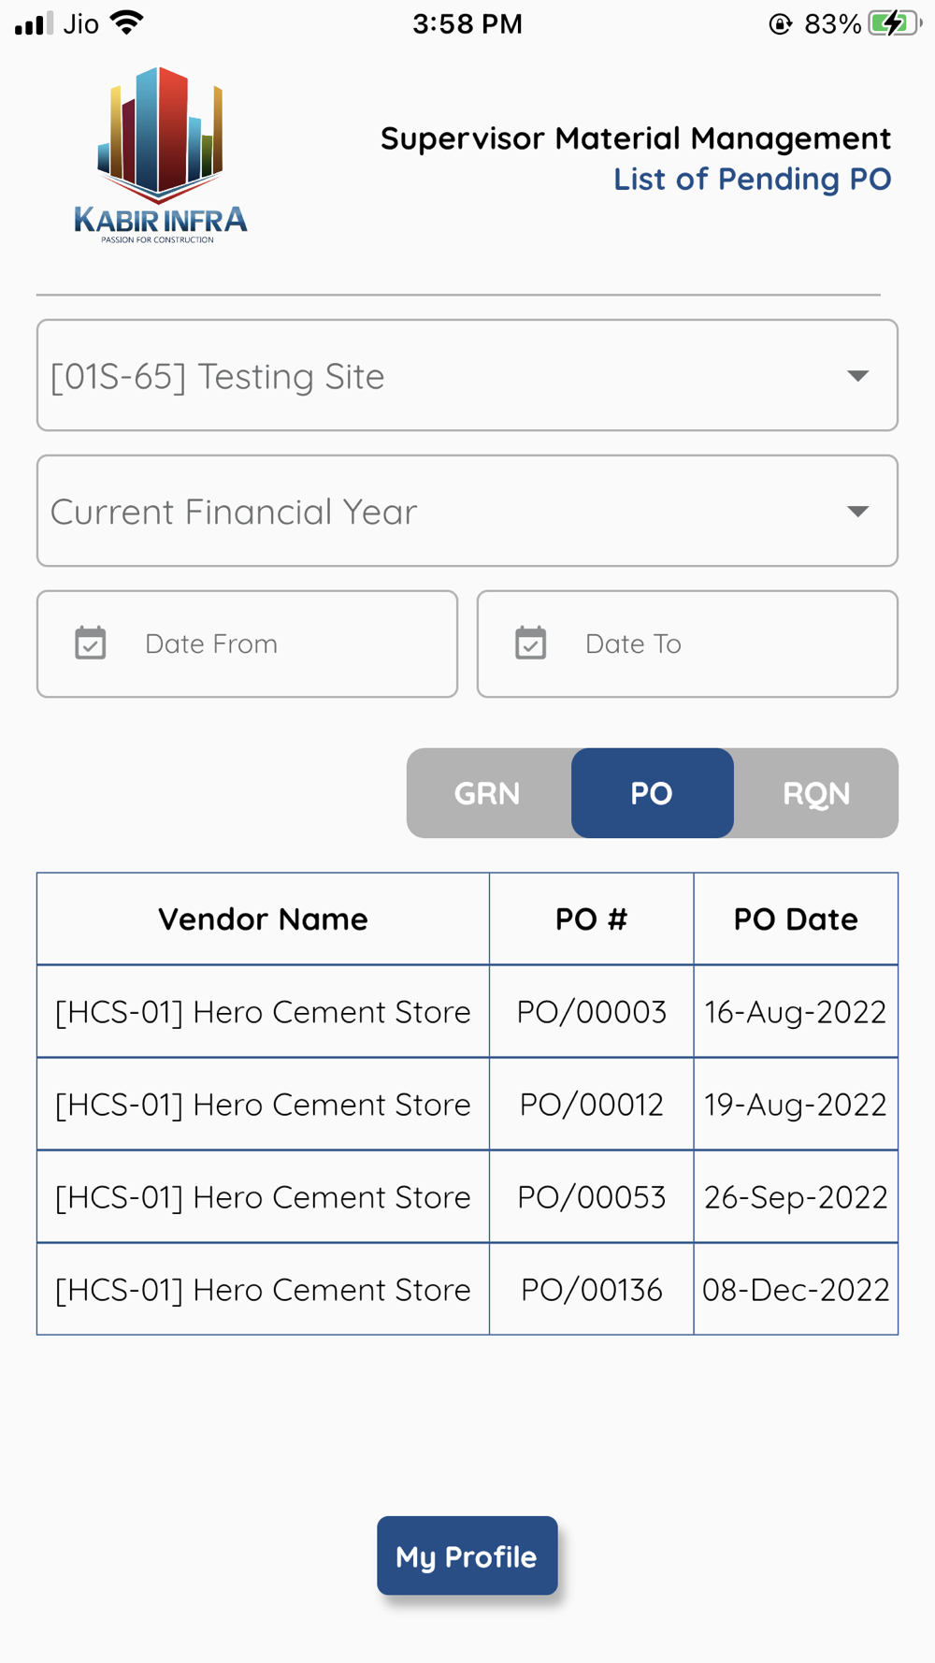Screen dimensions: 935x1663
Task: Select the row dated 26-Sep-2022
Action: pyautogui.click(x=795, y=1197)
